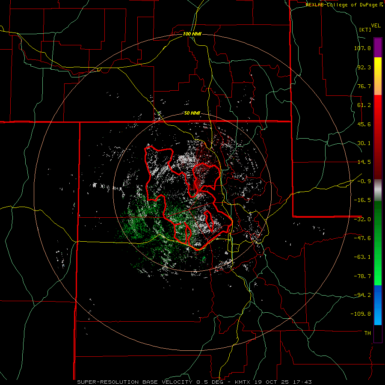Select the -94.2 scale value
385x385 pixels.
click(x=362, y=295)
